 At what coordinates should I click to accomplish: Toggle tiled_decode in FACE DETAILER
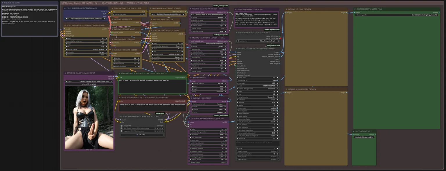pyautogui.click(x=257, y=159)
